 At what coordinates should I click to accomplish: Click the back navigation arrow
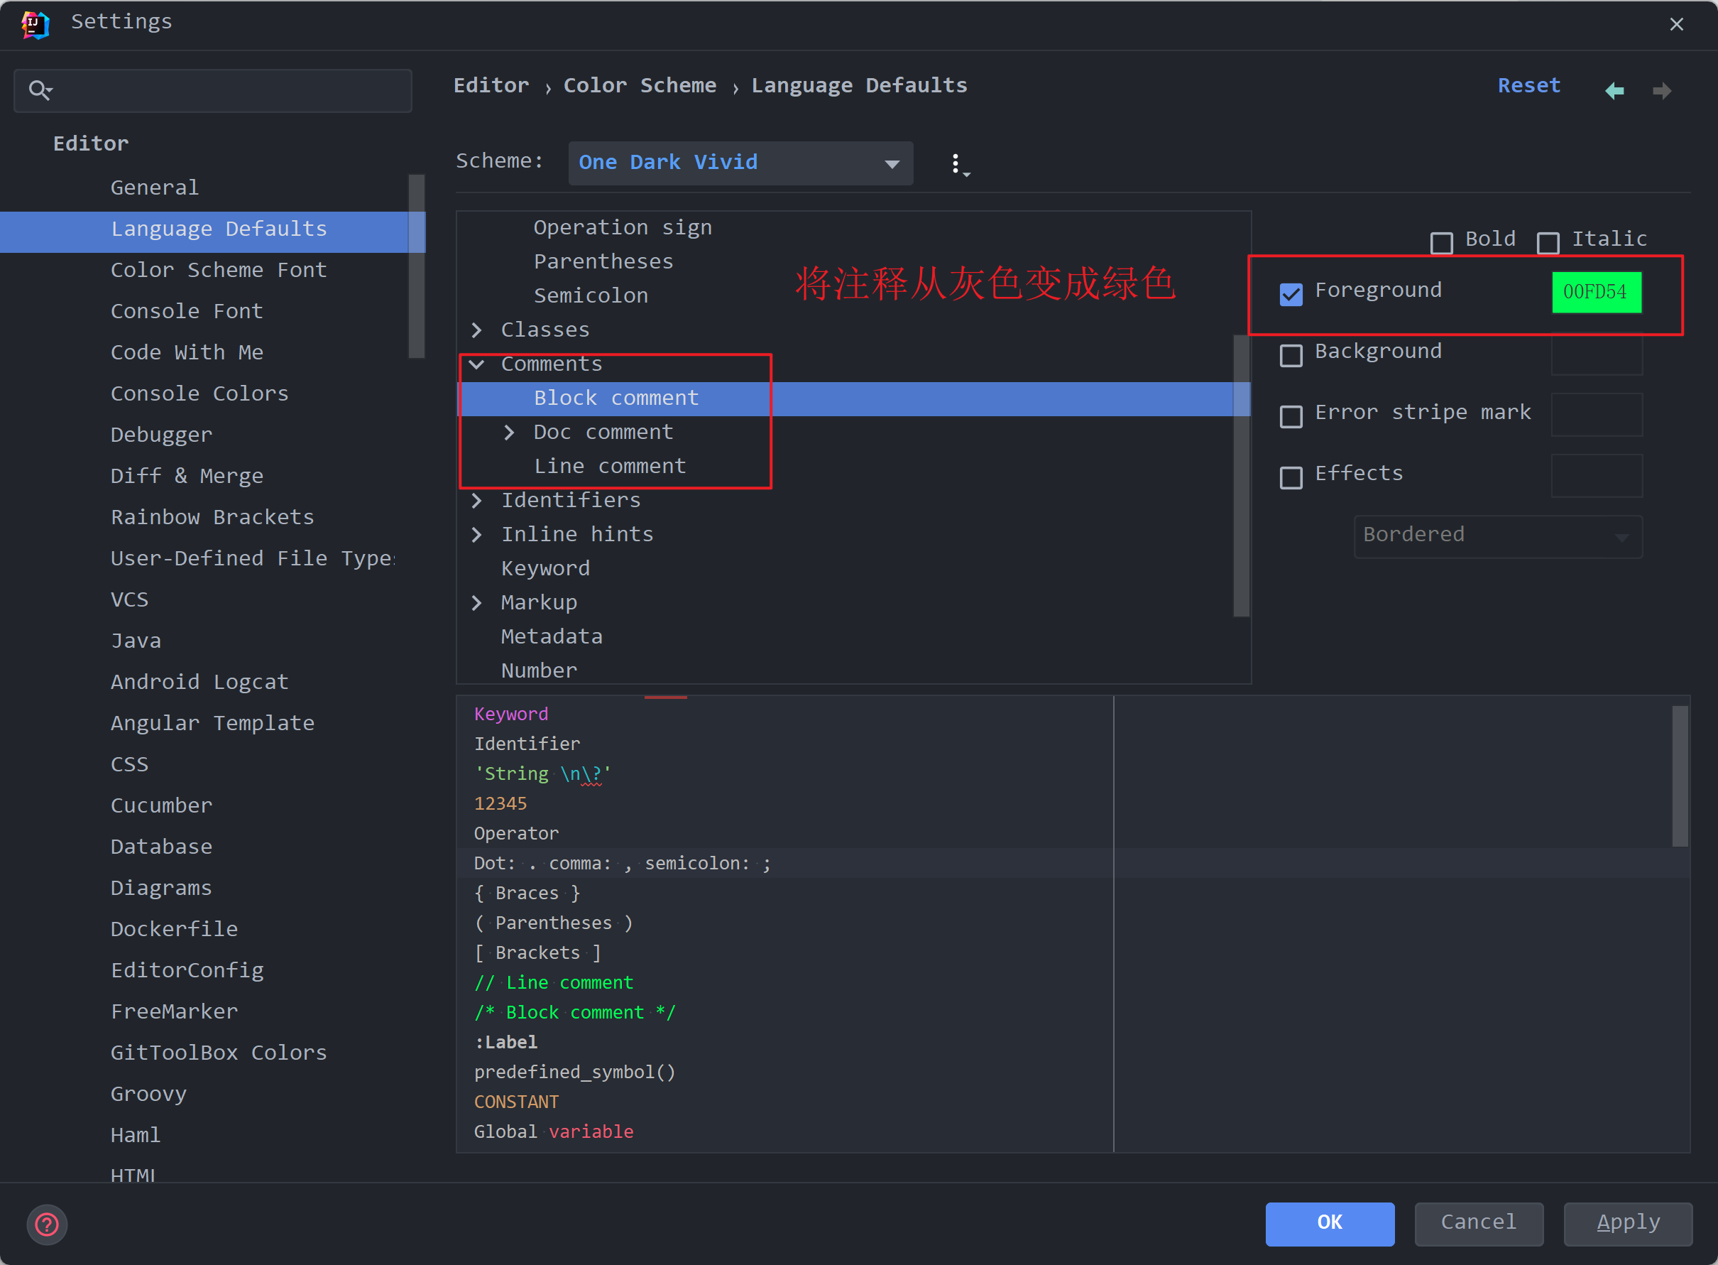[1614, 89]
